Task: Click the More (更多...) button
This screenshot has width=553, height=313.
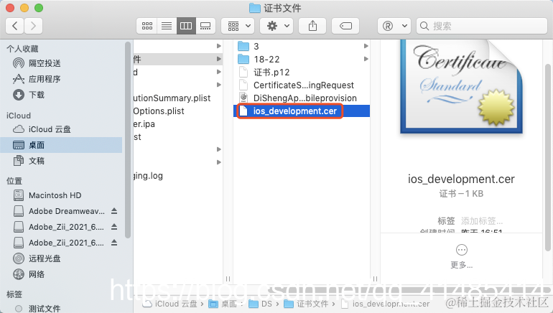Action: click(x=461, y=256)
